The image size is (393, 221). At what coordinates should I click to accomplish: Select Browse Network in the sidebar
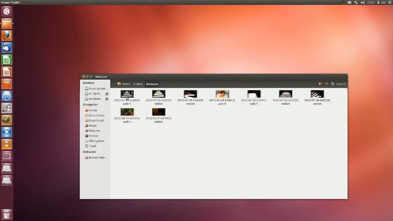[96, 158]
